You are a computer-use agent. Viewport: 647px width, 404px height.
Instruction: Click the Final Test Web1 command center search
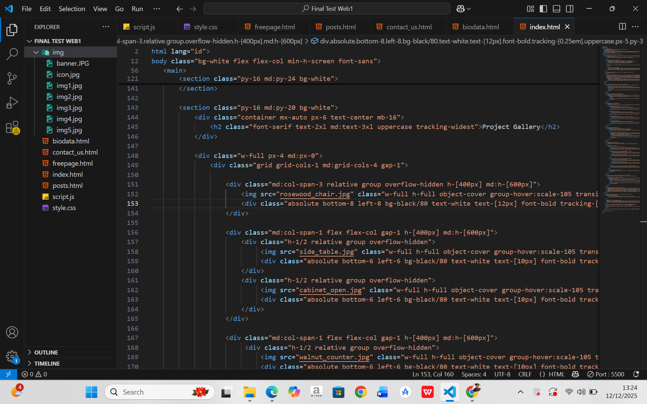[x=327, y=9]
